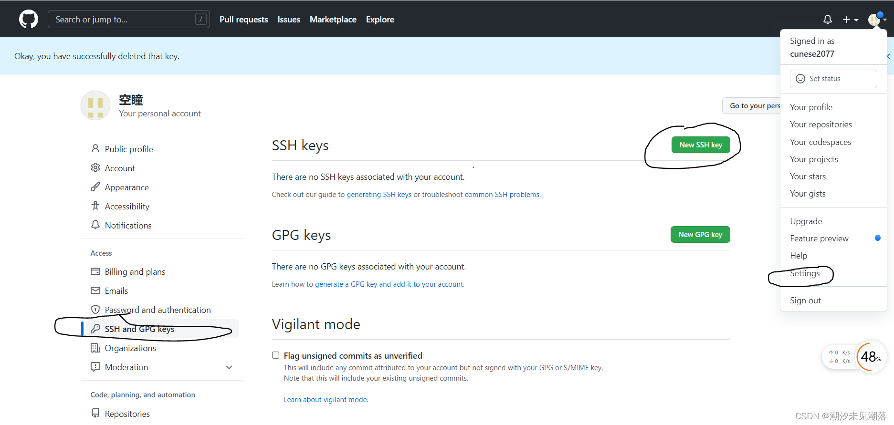This screenshot has width=894, height=425.
Task: Expand the Moderation section chevron
Action: pyautogui.click(x=229, y=367)
